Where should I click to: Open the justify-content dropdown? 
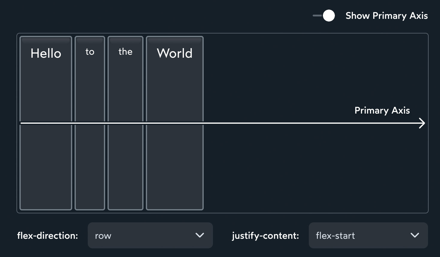[x=368, y=235]
